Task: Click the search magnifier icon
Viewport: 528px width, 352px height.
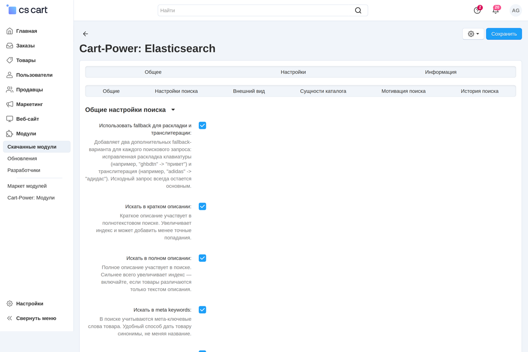Action: 358,11
